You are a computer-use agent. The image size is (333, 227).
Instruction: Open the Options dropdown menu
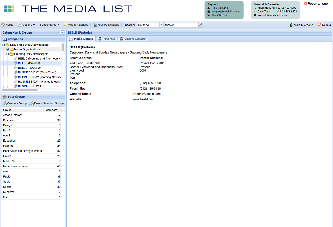[26, 25]
